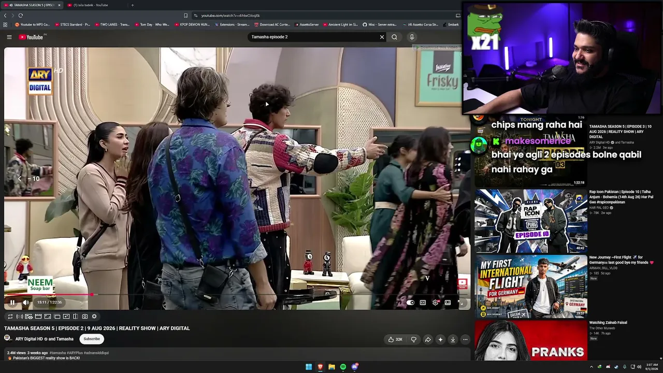This screenshot has height=373, width=663.
Task: Open Rap Icon Pakistan Episode 10 thumbnail
Action: tap(531, 221)
